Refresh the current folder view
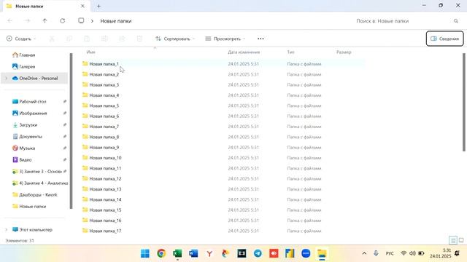 tap(62, 21)
